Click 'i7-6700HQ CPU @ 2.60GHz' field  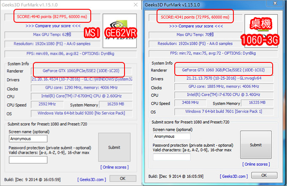[81, 96]
